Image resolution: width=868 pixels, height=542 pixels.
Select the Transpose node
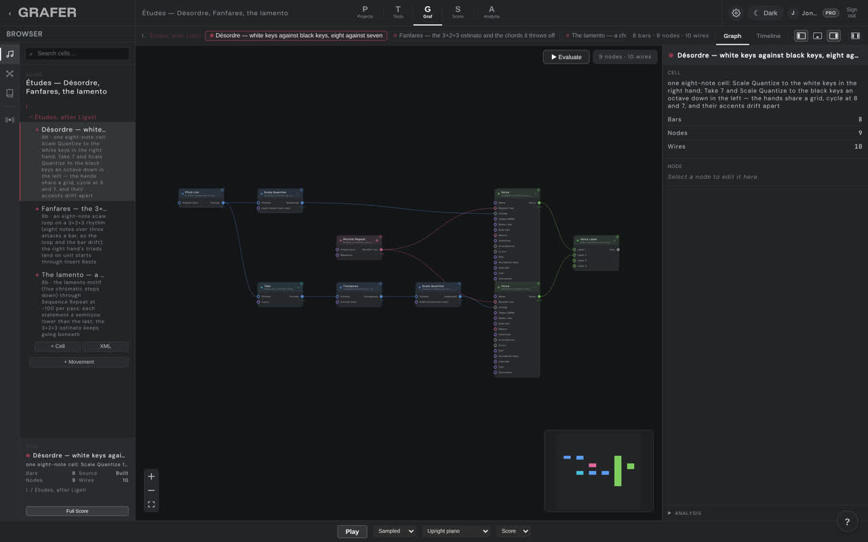tap(359, 294)
